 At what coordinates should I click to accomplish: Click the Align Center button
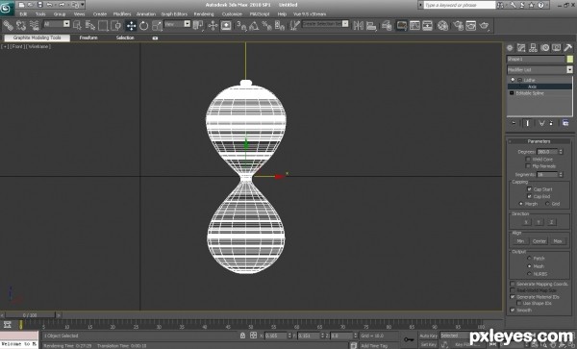pyautogui.click(x=539, y=241)
